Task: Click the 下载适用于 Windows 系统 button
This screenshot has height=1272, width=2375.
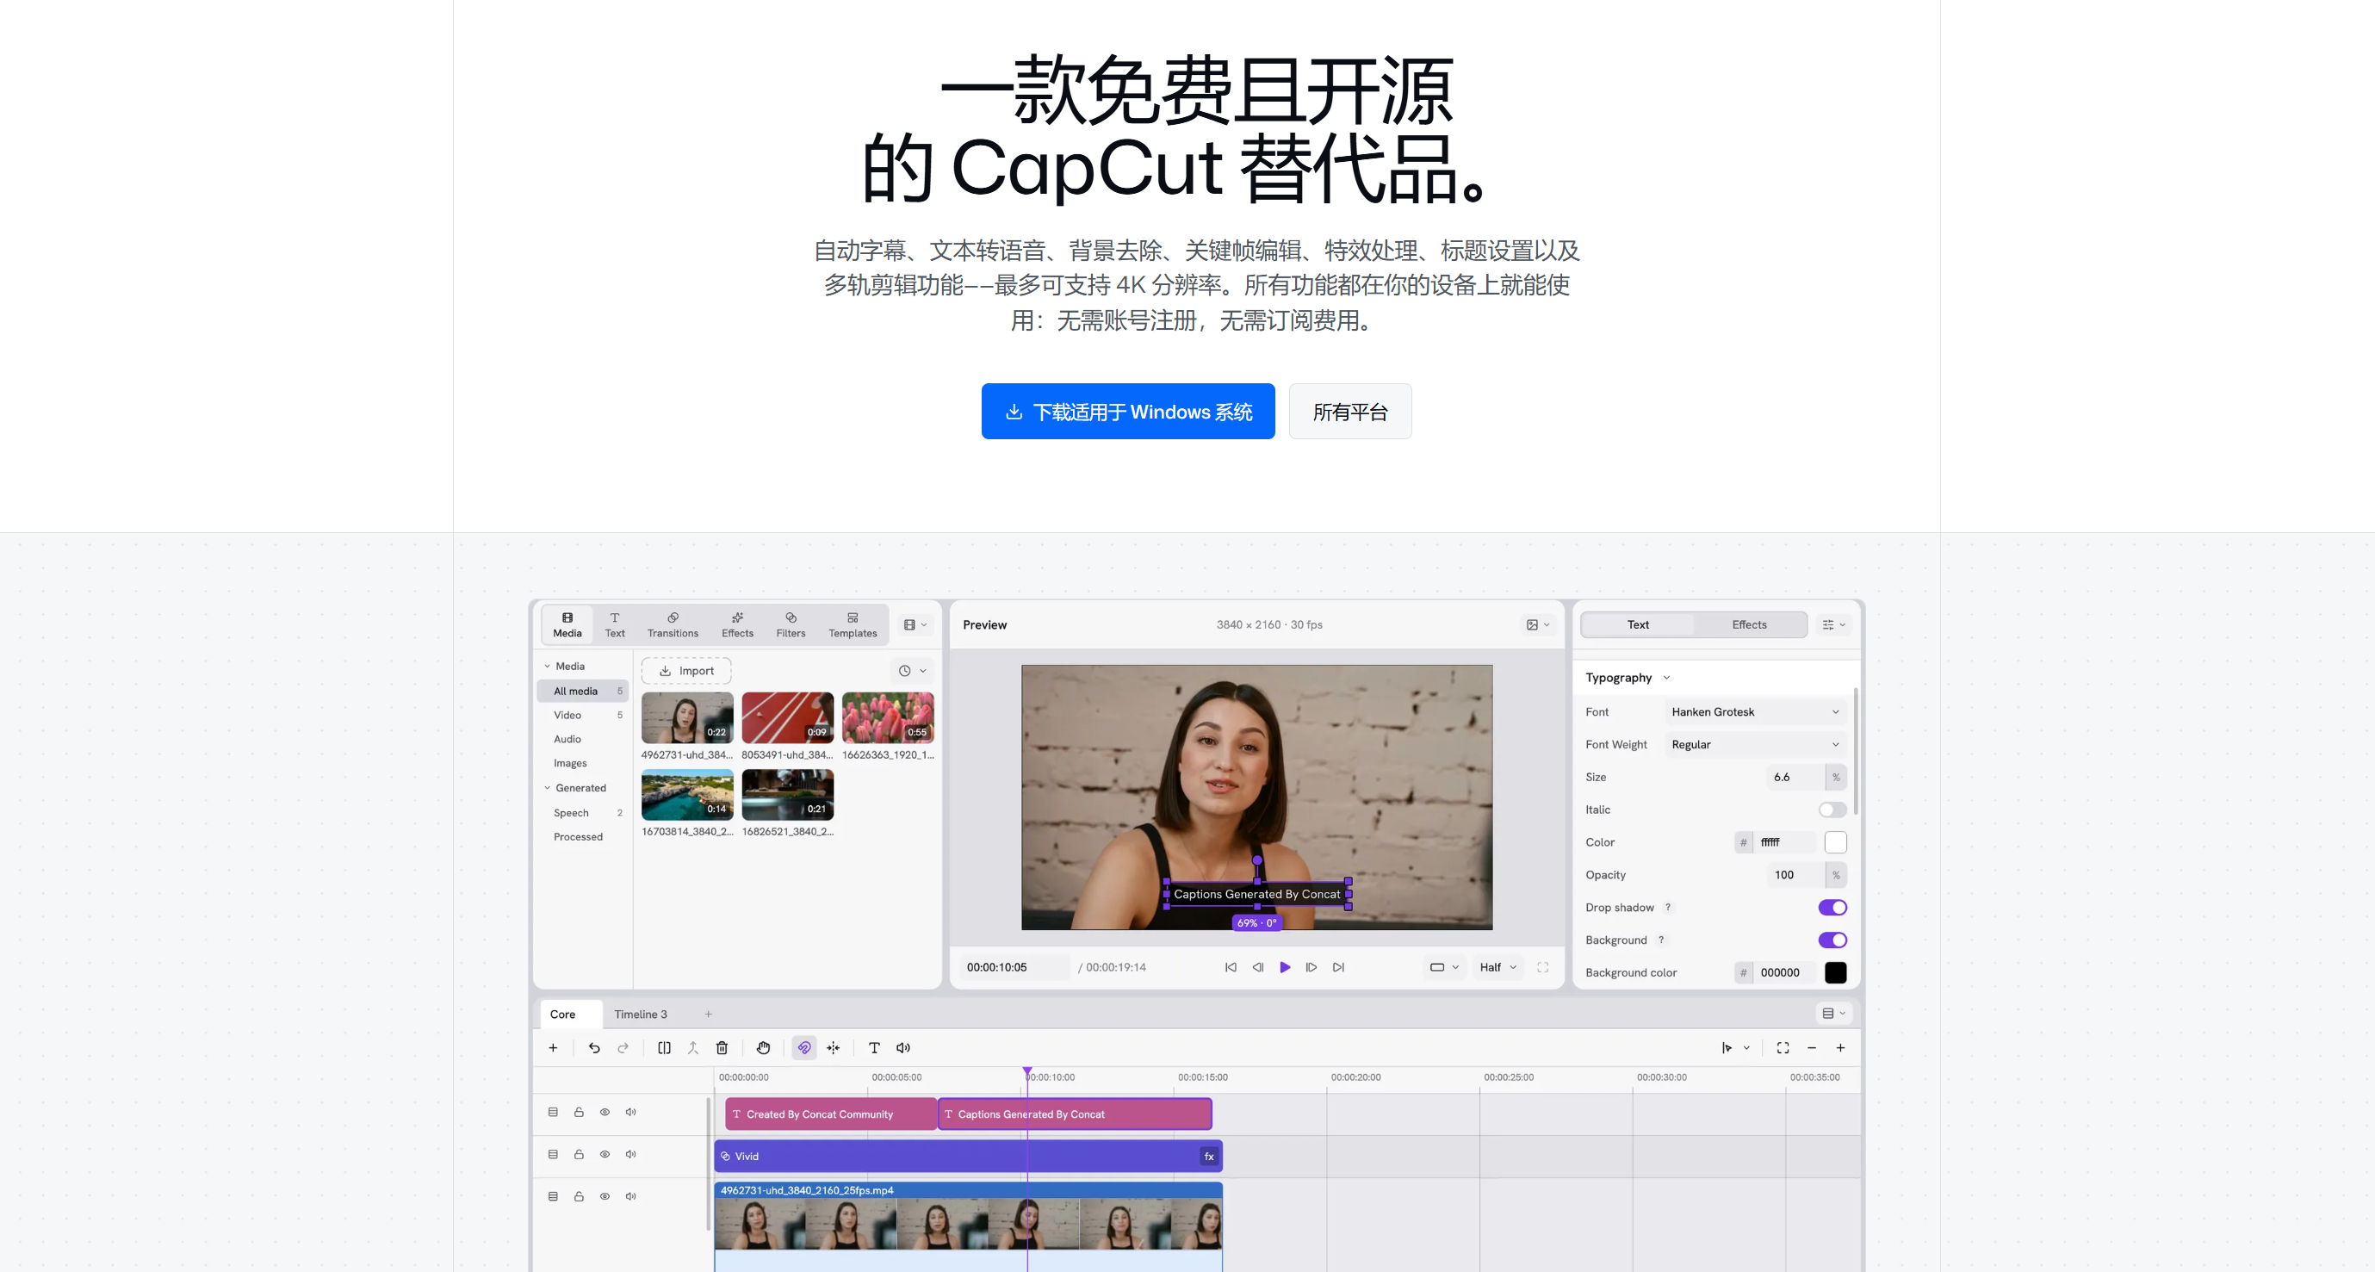Action: [1127, 412]
